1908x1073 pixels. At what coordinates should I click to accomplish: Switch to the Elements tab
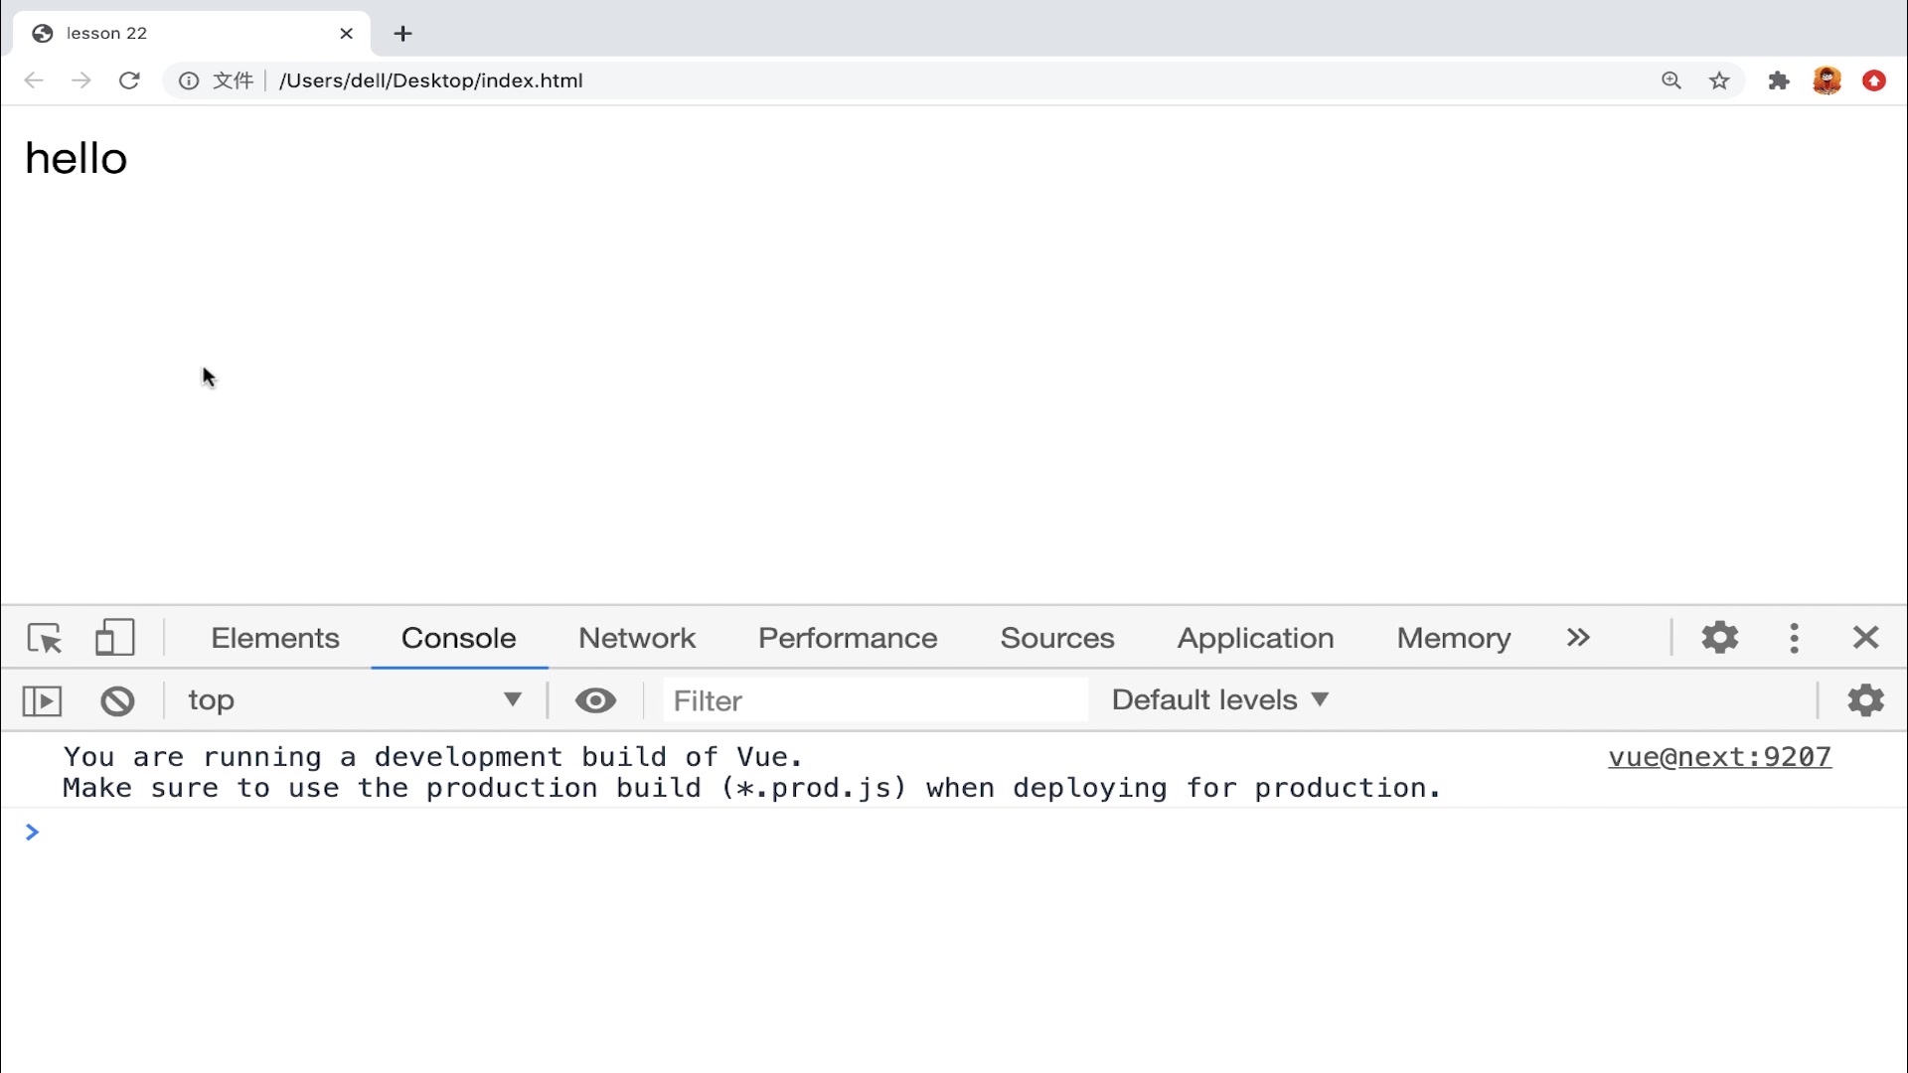point(275,638)
